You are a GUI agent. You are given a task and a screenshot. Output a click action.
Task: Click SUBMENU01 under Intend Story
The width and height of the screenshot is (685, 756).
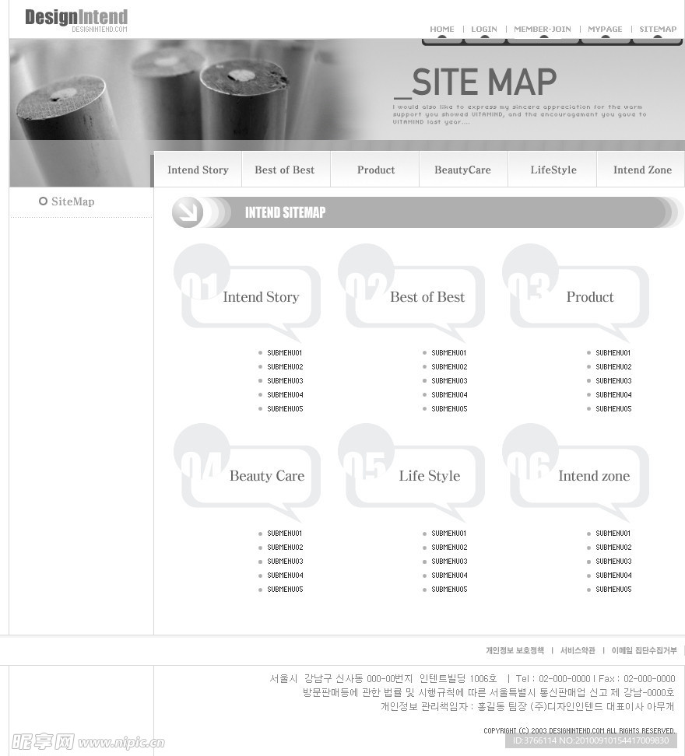pos(285,353)
